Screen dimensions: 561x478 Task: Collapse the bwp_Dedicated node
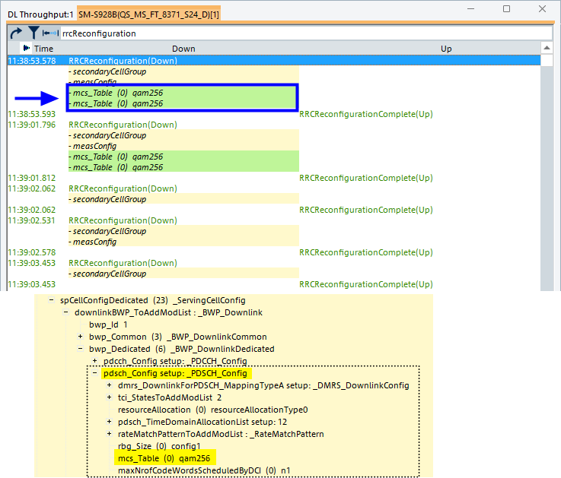[x=80, y=349]
